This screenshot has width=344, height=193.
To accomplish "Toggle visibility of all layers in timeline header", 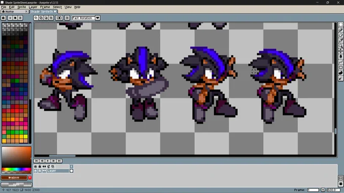I will 35,167.
